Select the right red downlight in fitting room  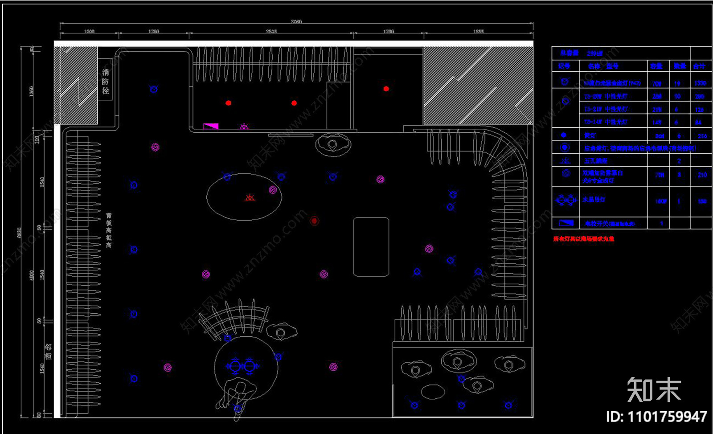pos(294,103)
